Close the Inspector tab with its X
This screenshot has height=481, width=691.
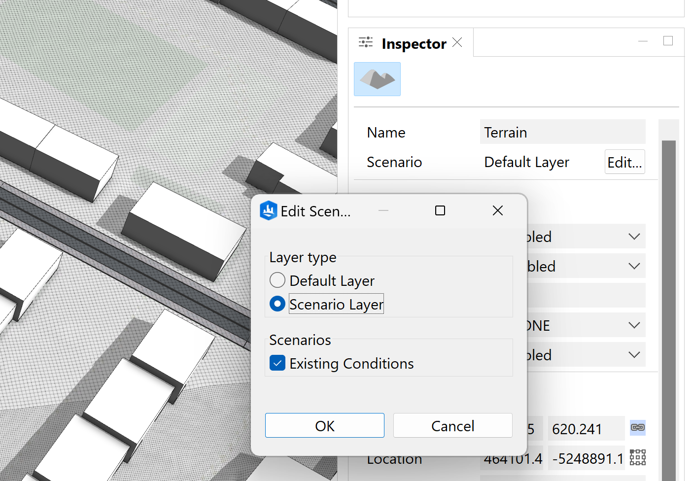point(457,42)
